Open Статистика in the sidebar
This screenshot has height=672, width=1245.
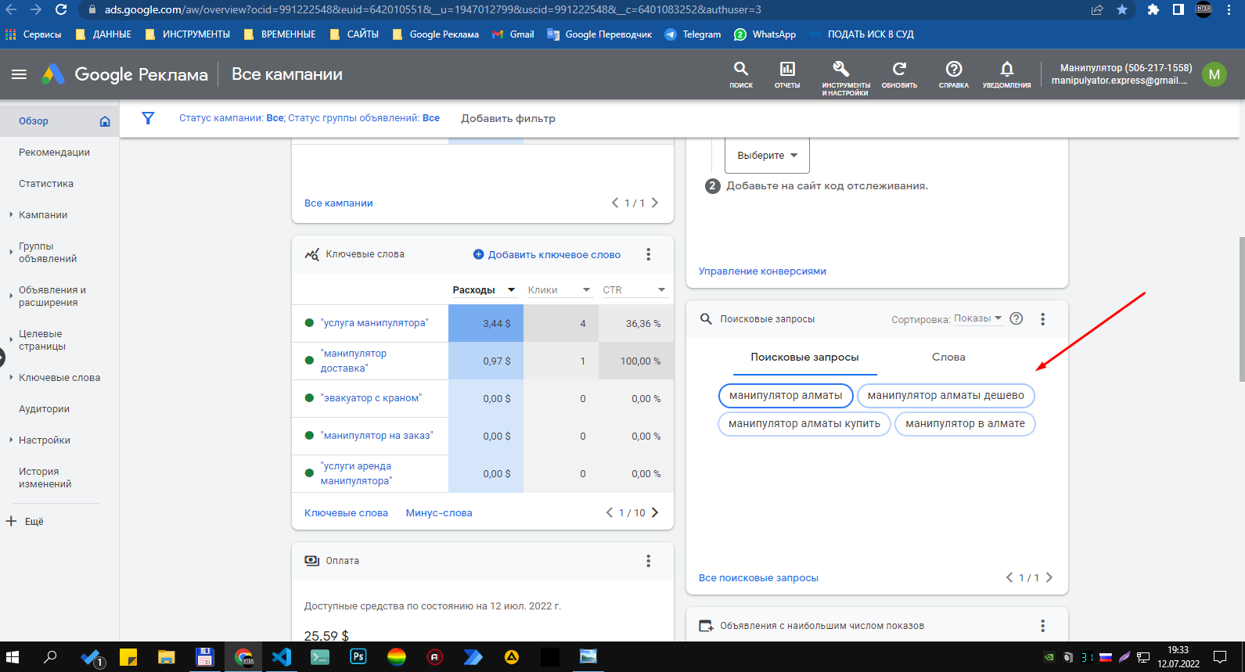pos(46,184)
